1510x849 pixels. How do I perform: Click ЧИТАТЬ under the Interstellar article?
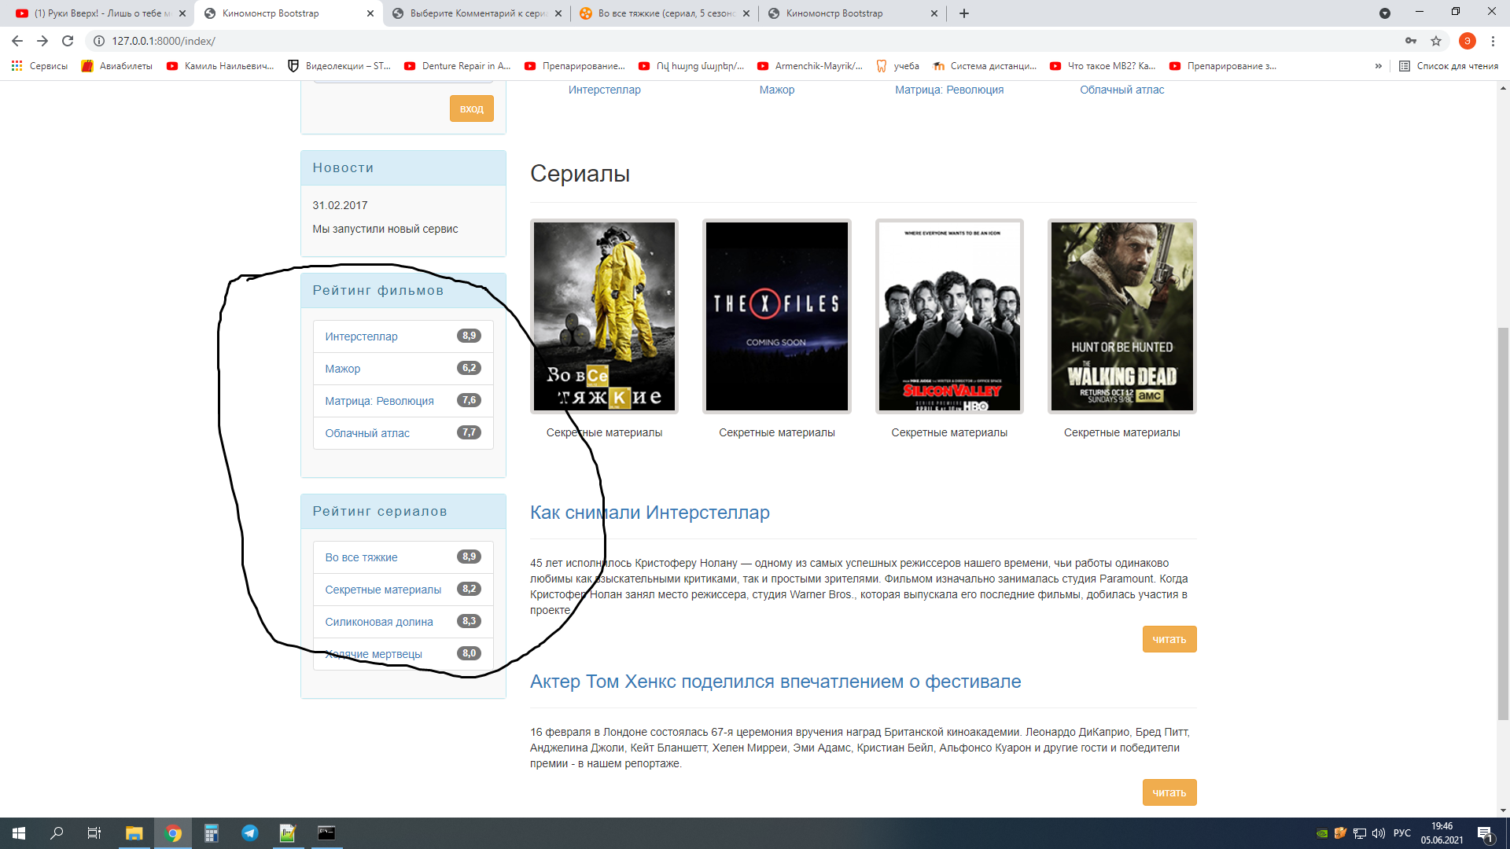click(x=1169, y=639)
